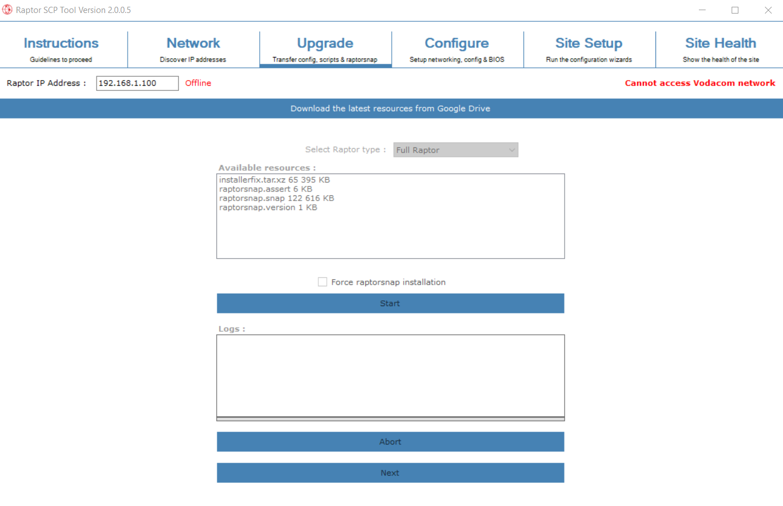
Task: Open the Network tab to discover IP addresses
Action: pos(193,48)
